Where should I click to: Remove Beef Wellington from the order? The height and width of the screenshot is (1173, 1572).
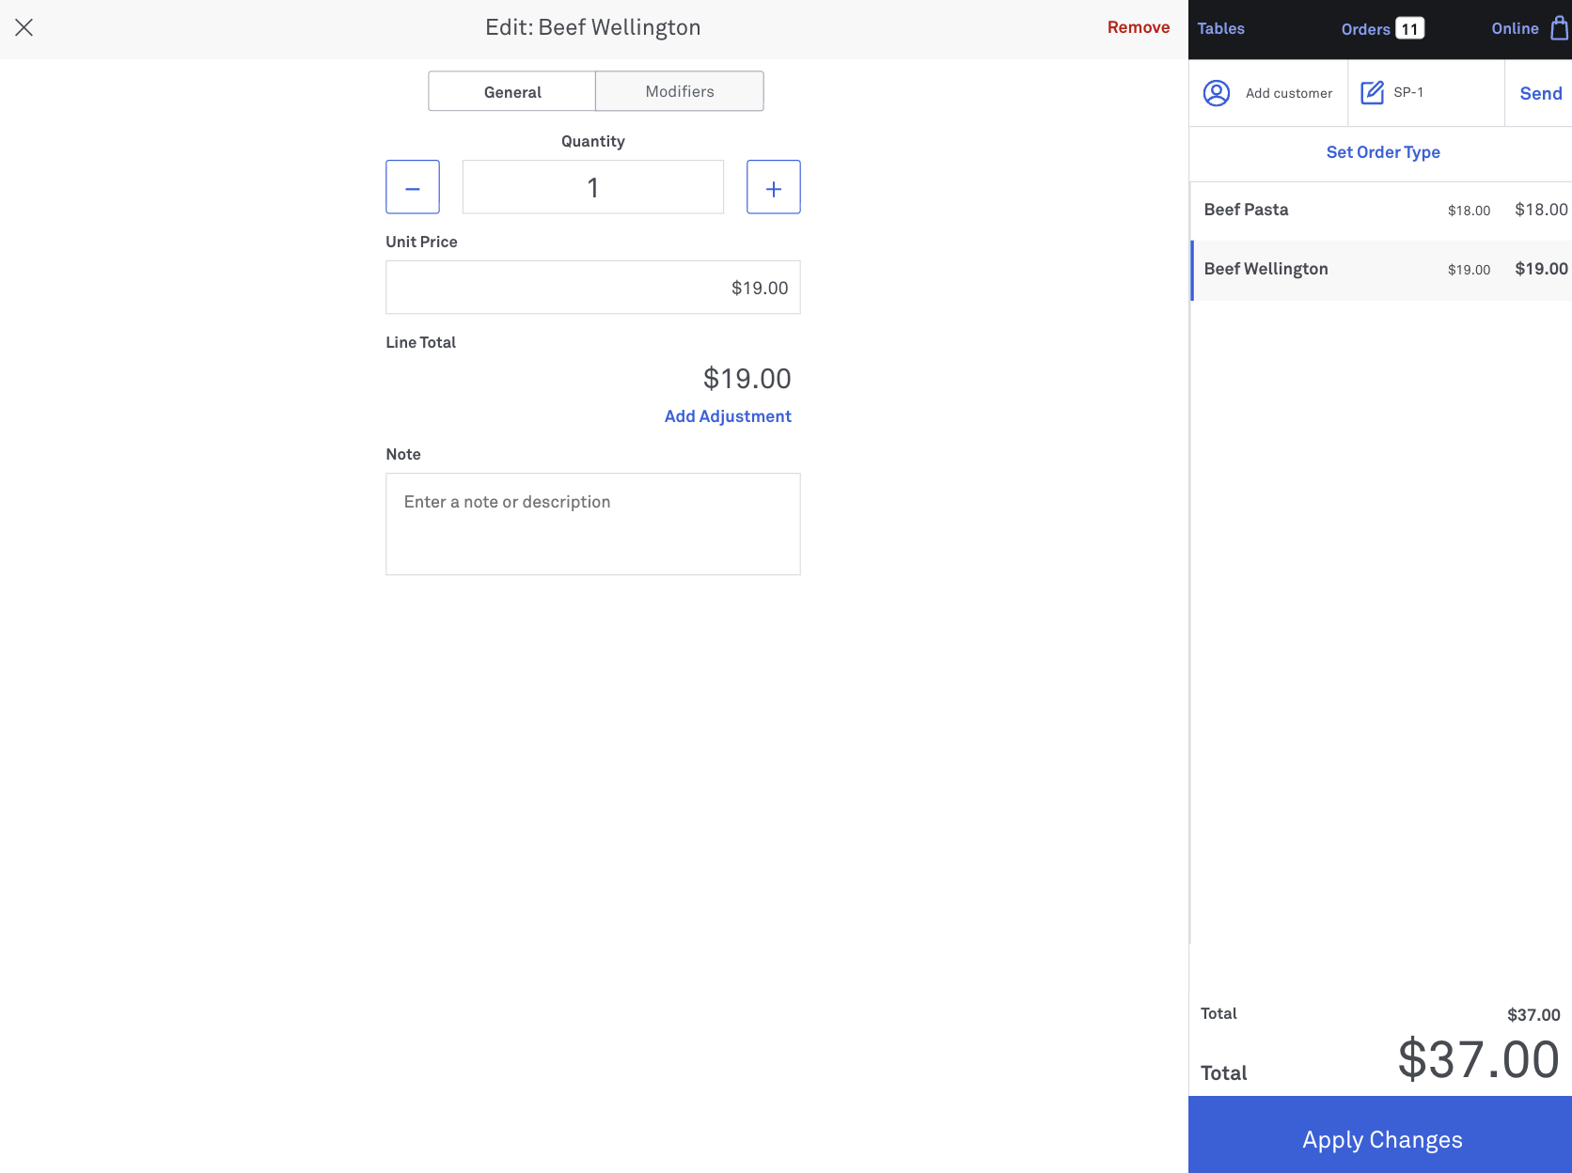coord(1139,27)
